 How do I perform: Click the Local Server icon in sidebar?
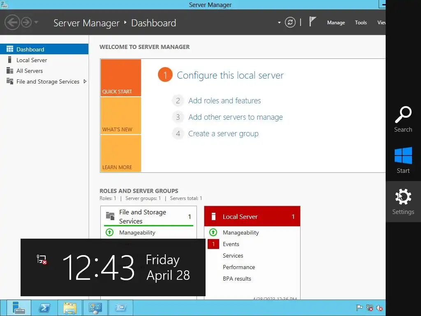[10, 60]
